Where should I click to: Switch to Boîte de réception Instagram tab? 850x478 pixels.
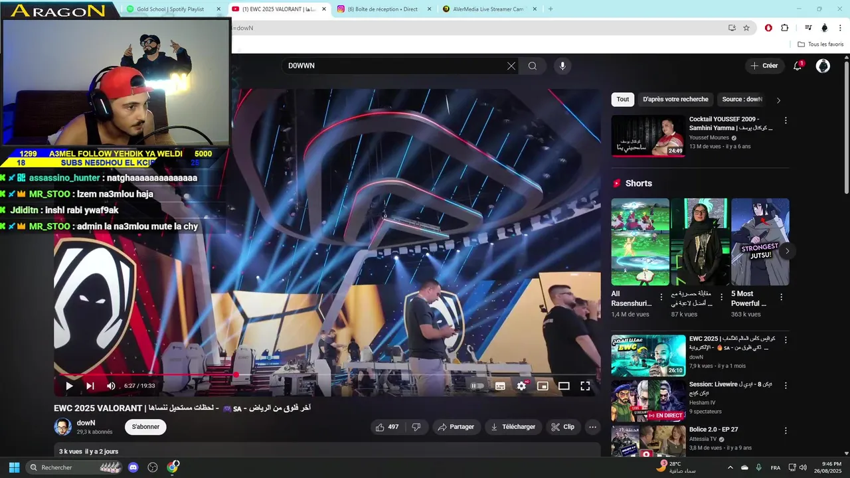click(383, 9)
